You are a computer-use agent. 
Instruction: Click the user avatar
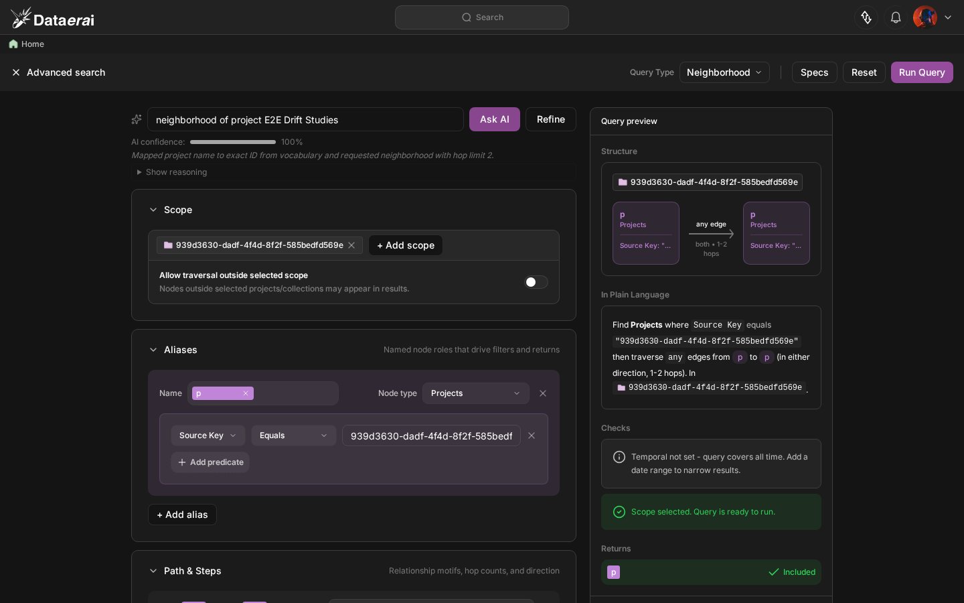[x=925, y=17]
